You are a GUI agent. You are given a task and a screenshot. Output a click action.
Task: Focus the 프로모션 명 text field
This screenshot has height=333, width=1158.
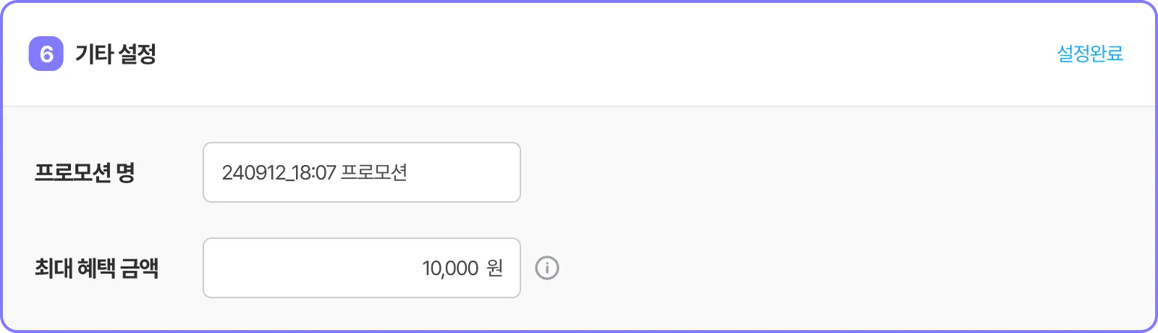tap(362, 172)
